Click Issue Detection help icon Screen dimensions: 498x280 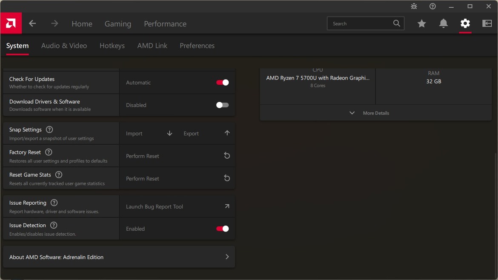pyautogui.click(x=54, y=225)
